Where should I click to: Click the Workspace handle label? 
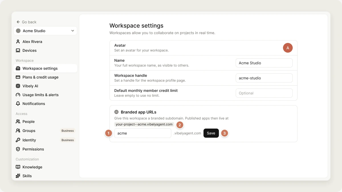point(131,75)
